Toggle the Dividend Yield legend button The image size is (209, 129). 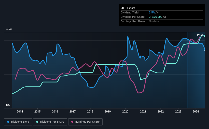pos(18,122)
